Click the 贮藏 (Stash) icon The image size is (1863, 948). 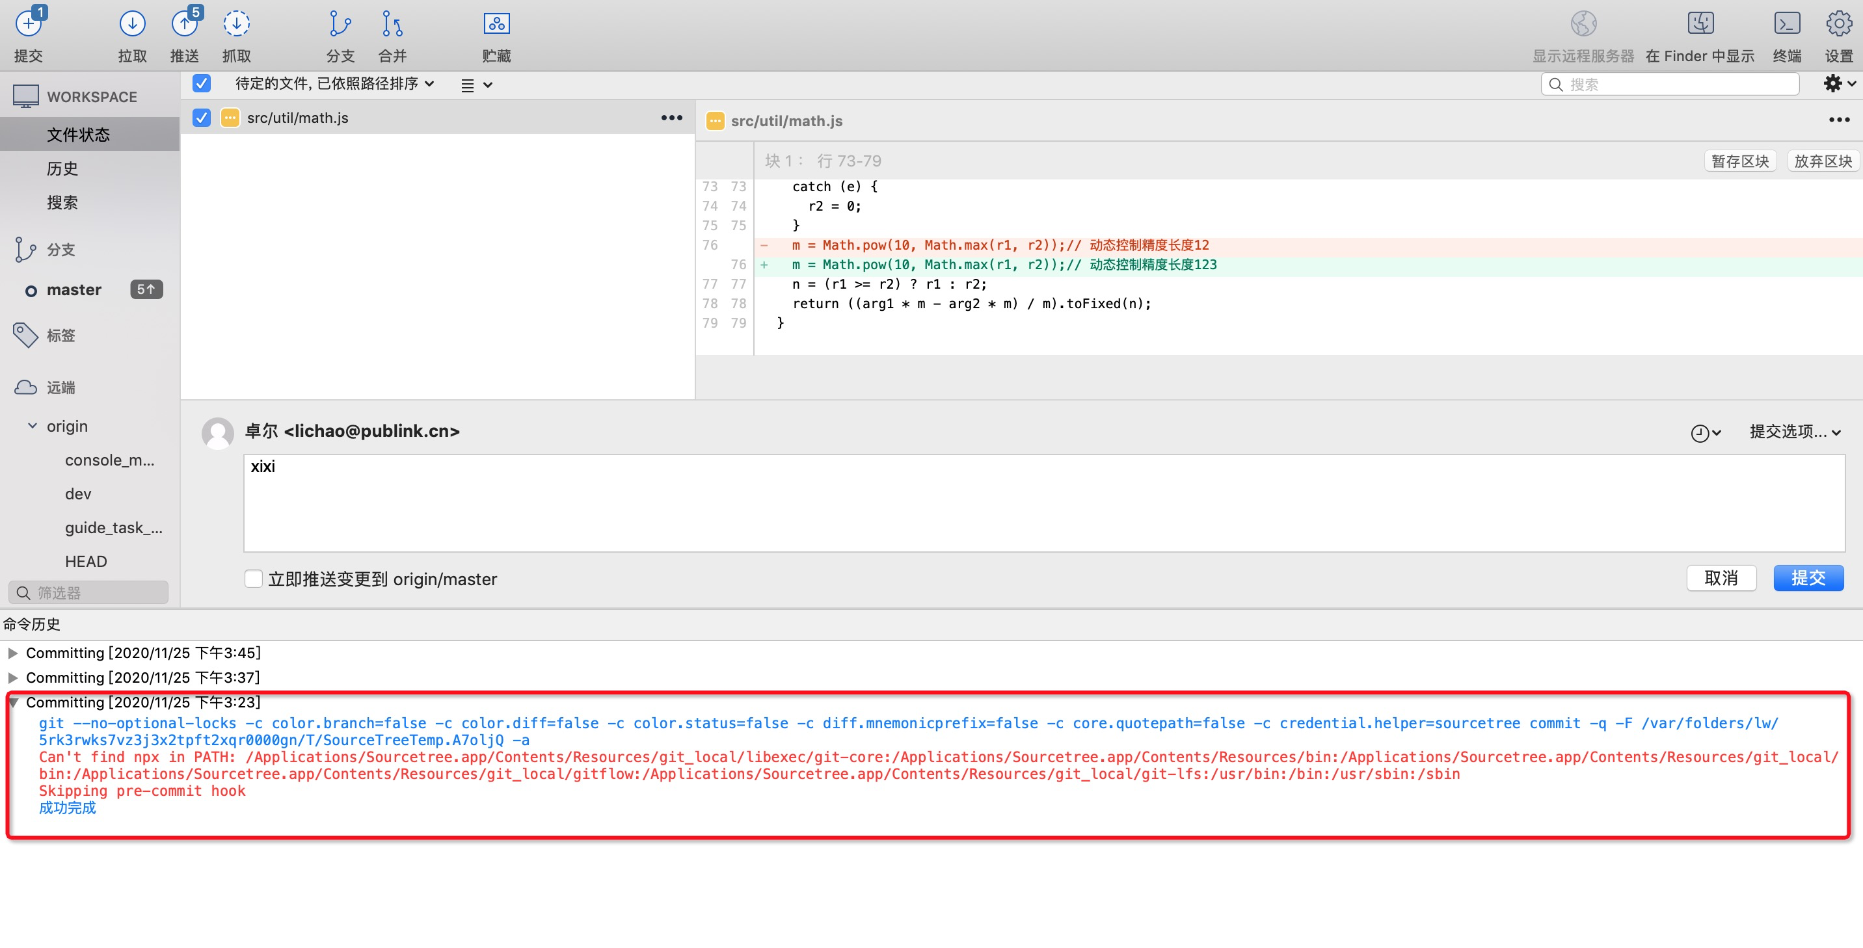click(497, 24)
